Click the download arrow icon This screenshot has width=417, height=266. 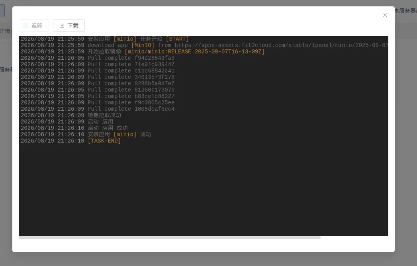(62, 25)
